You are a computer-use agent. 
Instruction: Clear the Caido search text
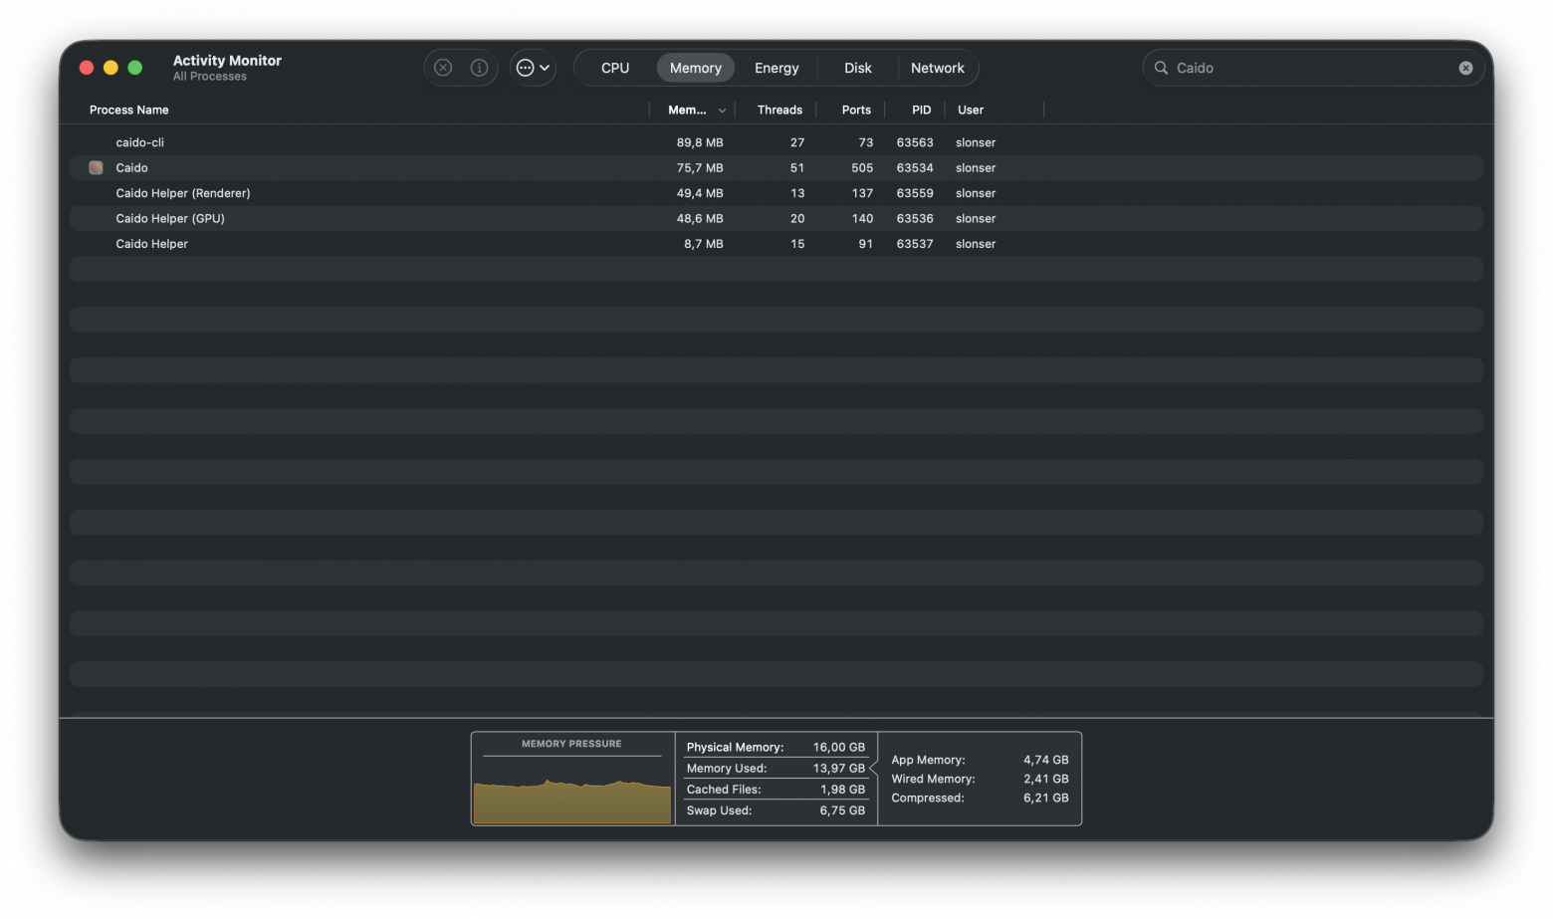(x=1465, y=68)
